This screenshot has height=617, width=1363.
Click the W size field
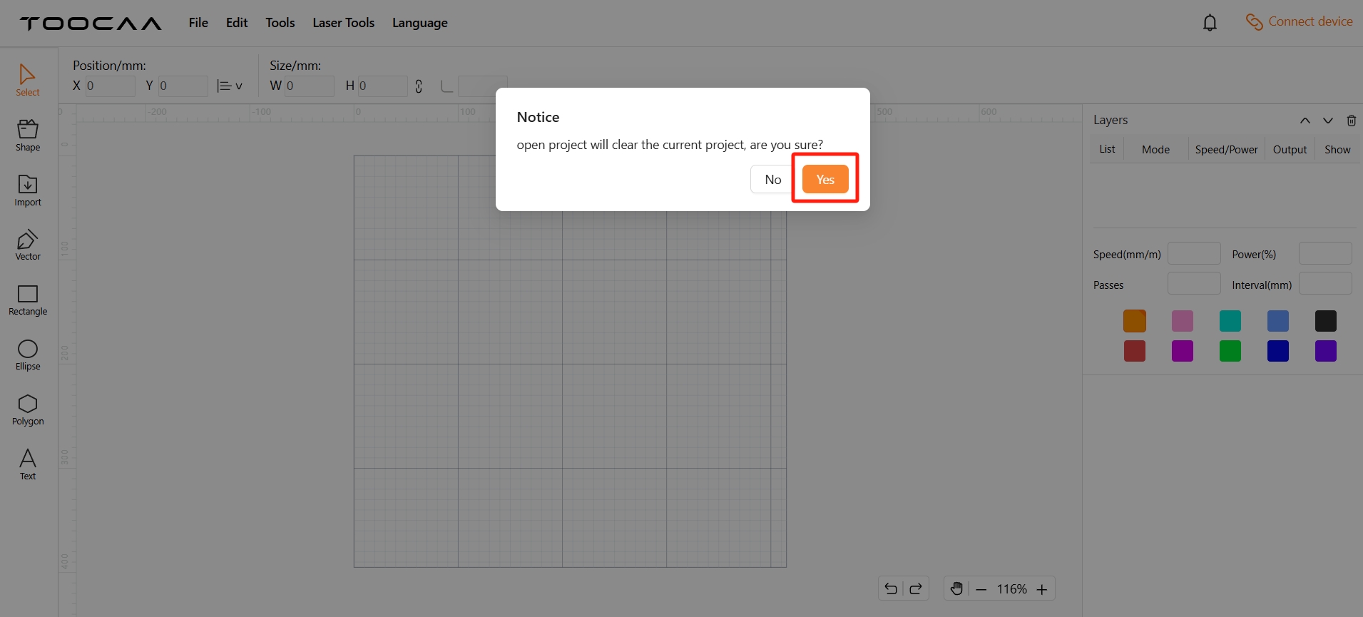[x=310, y=86]
